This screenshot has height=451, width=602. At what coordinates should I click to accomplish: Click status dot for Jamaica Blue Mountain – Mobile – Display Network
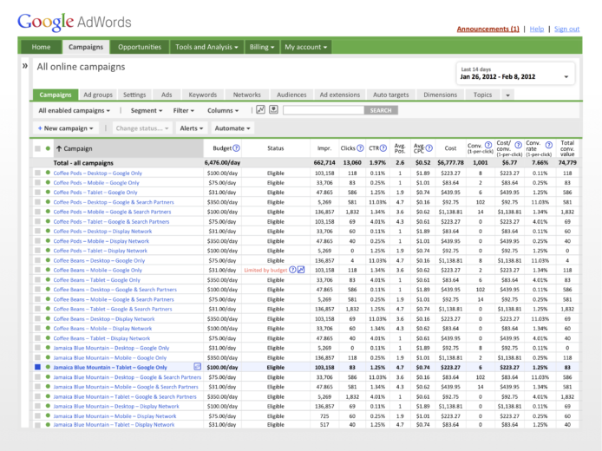48,415
